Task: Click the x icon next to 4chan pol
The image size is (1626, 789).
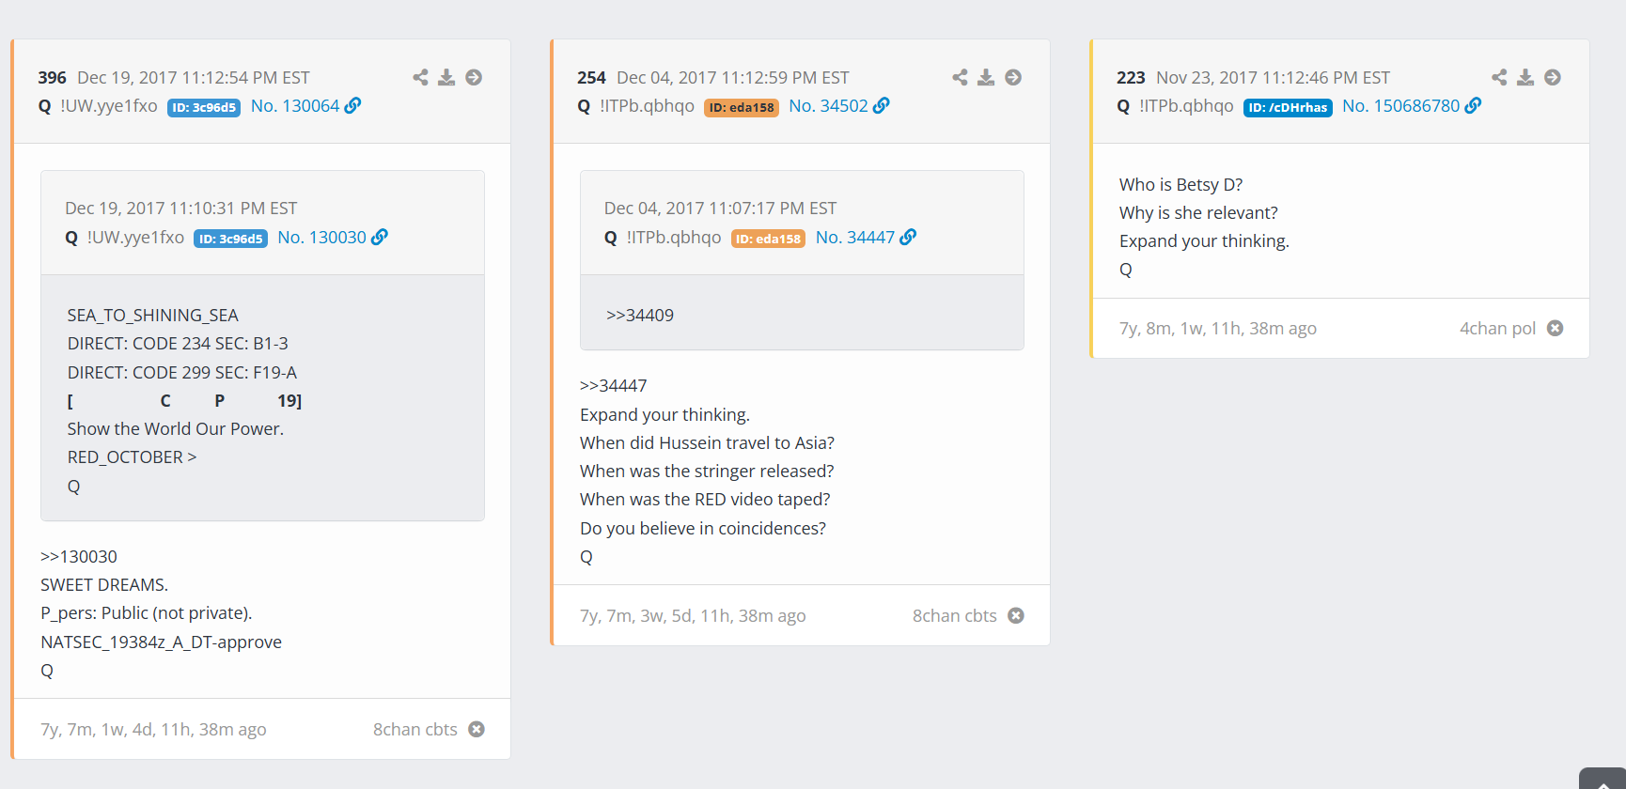Action: click(x=1556, y=328)
